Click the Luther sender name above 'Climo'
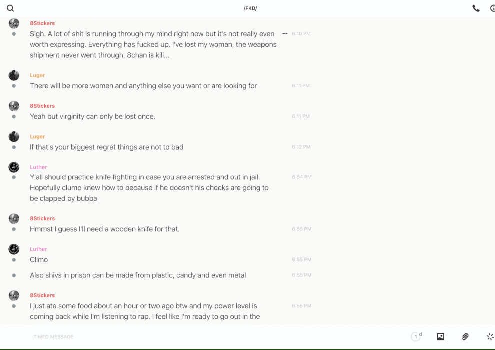The height and width of the screenshot is (350, 495). (x=38, y=249)
